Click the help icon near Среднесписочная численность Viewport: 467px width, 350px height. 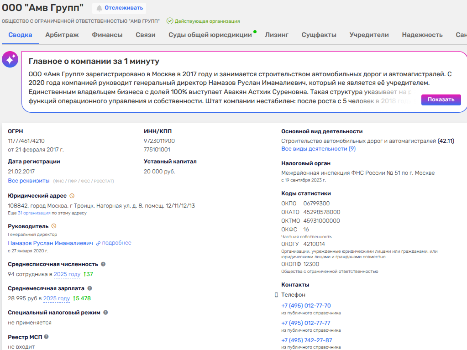103,264
